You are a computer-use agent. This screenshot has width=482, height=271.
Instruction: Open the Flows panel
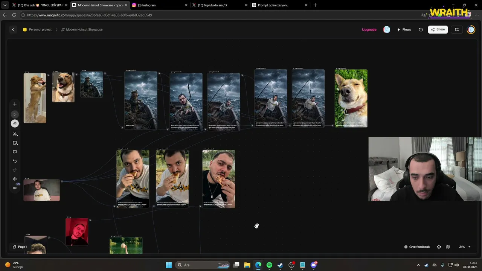(x=404, y=29)
